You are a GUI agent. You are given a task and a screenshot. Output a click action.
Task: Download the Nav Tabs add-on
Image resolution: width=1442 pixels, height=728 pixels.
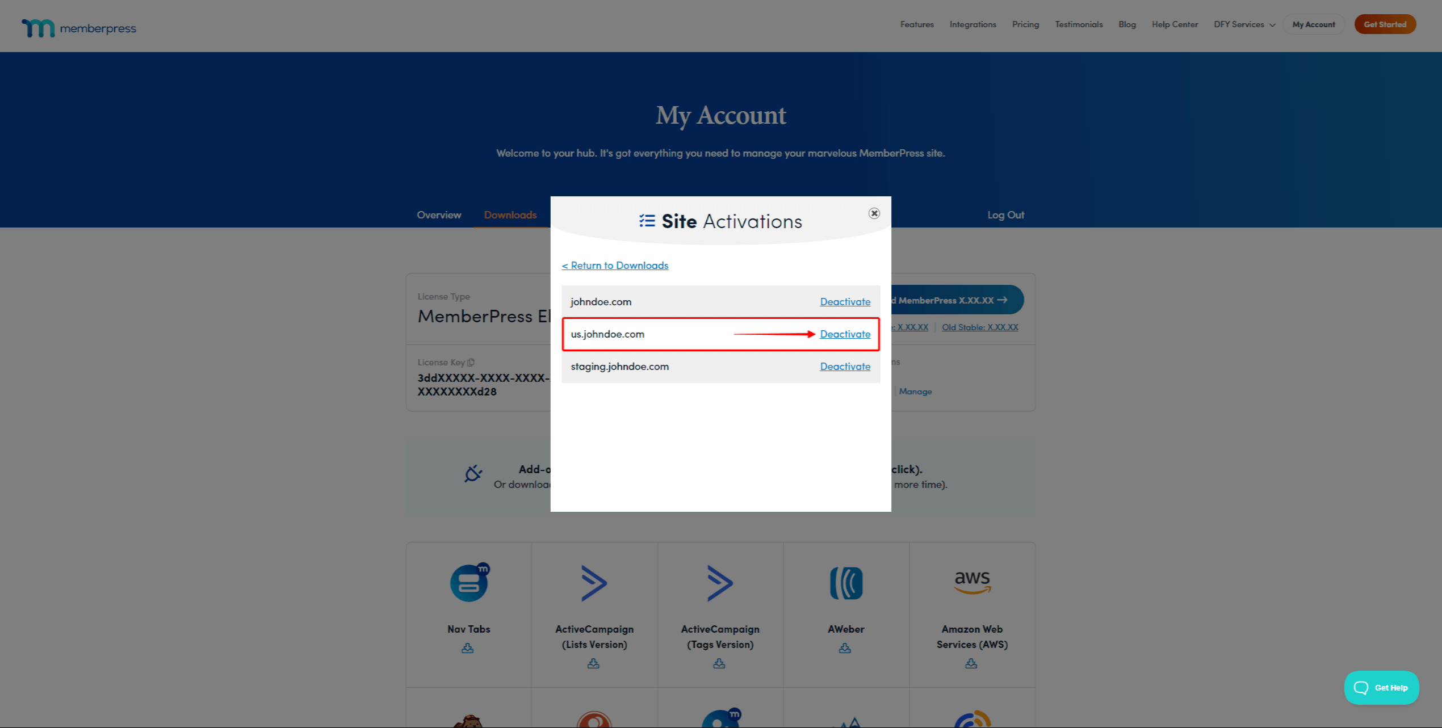click(x=467, y=648)
